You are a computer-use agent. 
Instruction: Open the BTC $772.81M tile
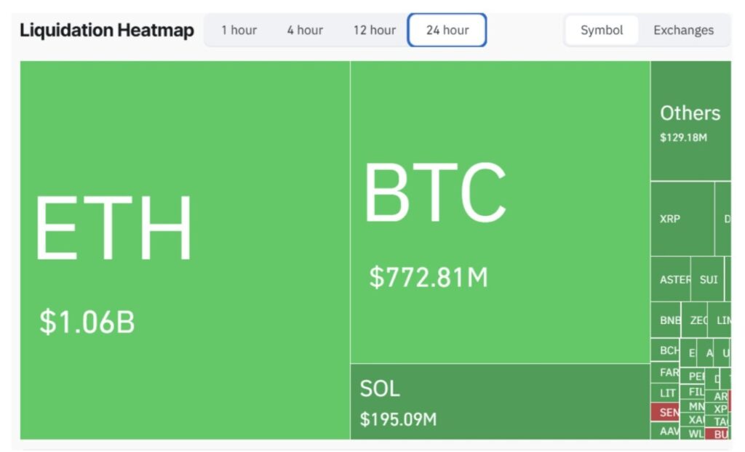coord(500,212)
